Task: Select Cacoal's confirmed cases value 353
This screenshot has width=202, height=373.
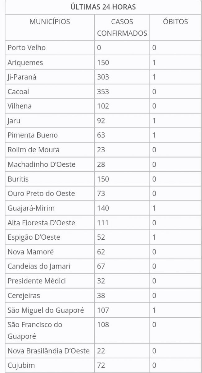Action: (103, 92)
